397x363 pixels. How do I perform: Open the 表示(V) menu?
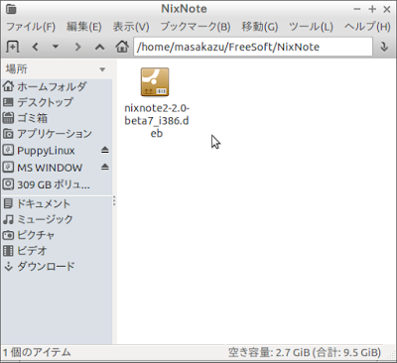(131, 27)
